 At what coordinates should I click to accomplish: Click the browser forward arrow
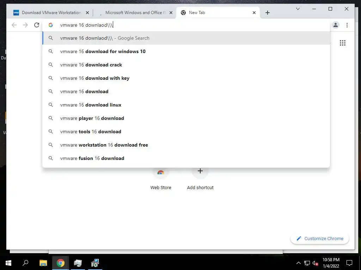[25, 25]
